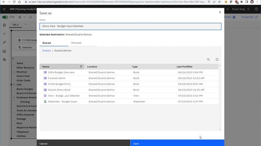Viewport: 261px width, 146px height.
Task: Click the browser home button
Action: coord(20,2)
